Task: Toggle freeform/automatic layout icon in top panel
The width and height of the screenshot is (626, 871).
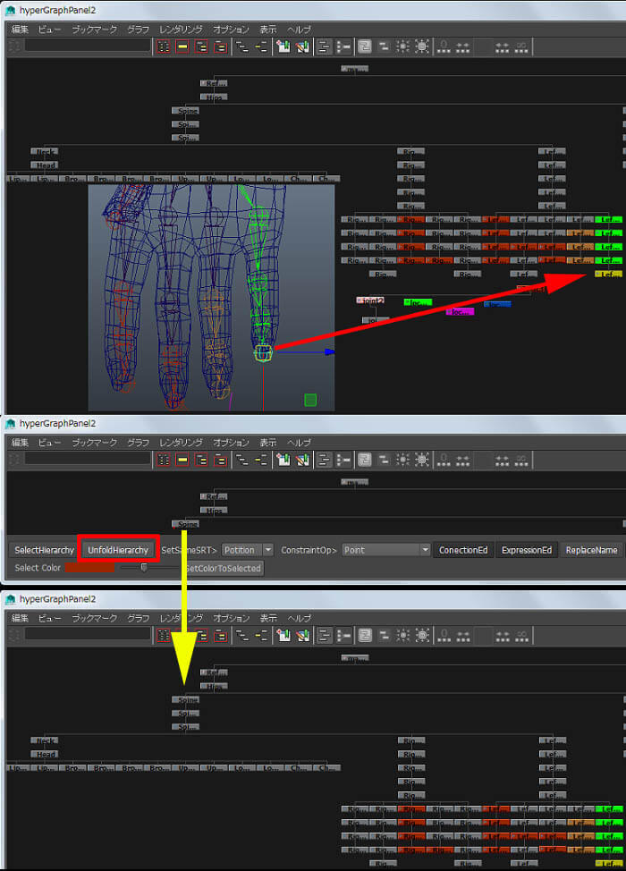Action: click(324, 47)
